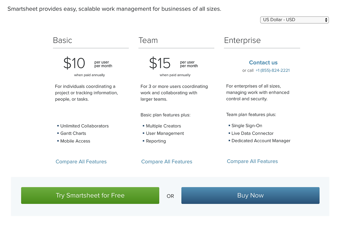Click the $15 Team price
Screen dimensions: 342x225
(x=160, y=63)
